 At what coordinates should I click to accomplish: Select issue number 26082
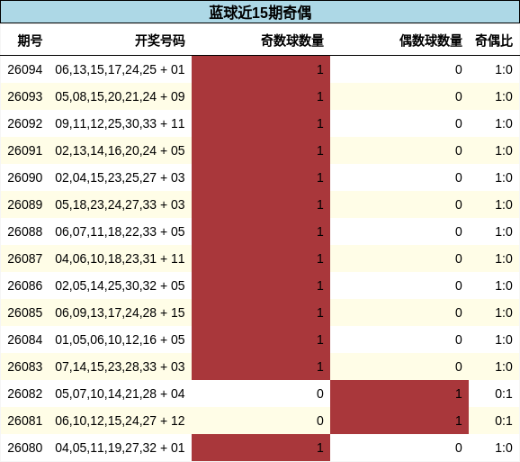point(25,394)
